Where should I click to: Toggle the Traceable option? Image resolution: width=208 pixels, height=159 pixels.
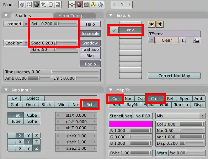click(x=90, y=33)
